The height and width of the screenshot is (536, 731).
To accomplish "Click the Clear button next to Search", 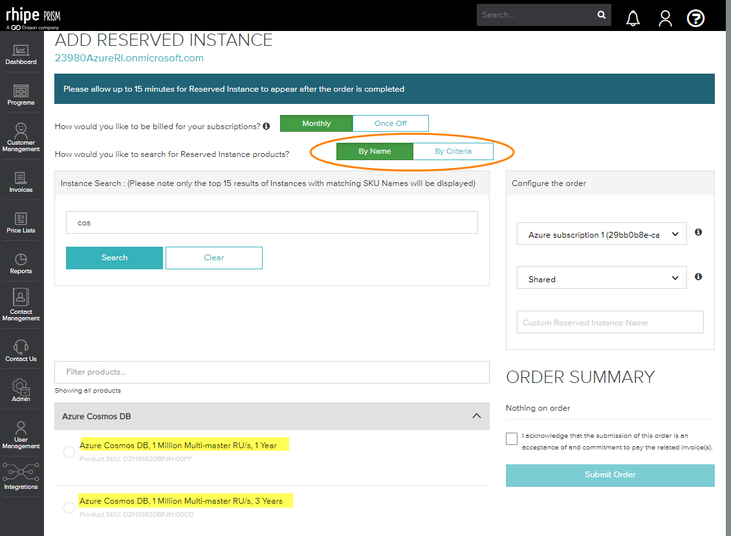I will [x=213, y=257].
